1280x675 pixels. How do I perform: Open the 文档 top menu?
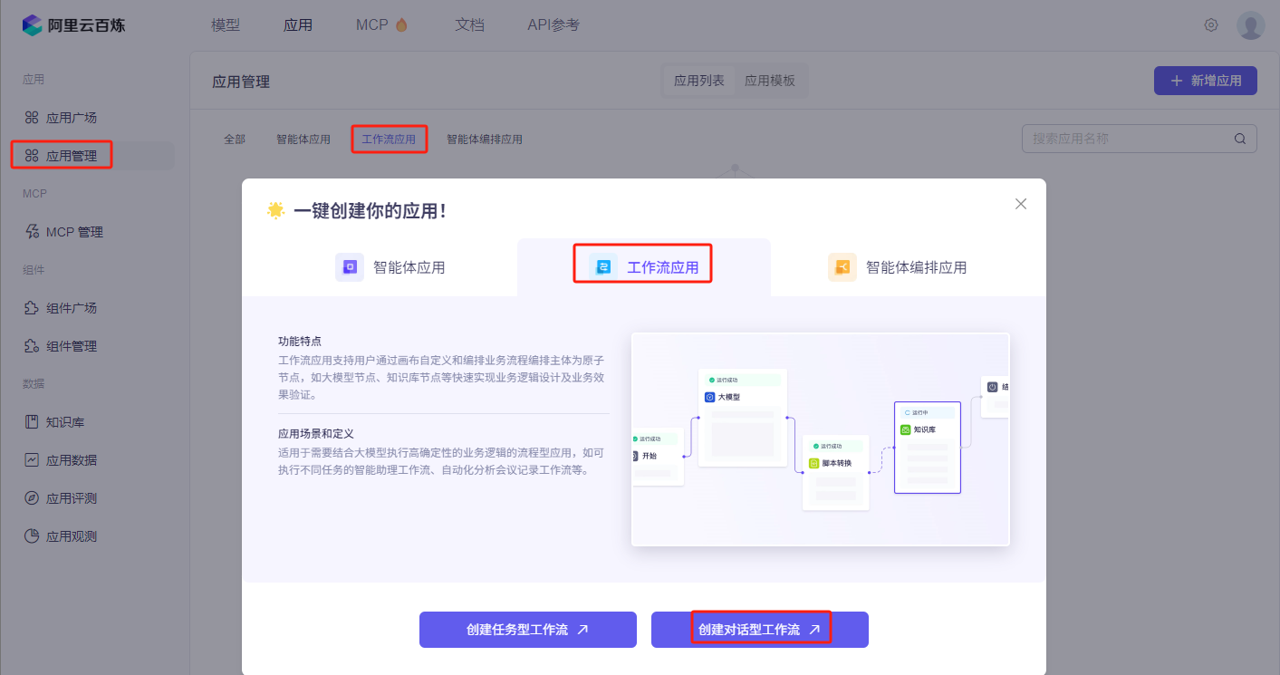pos(469,25)
